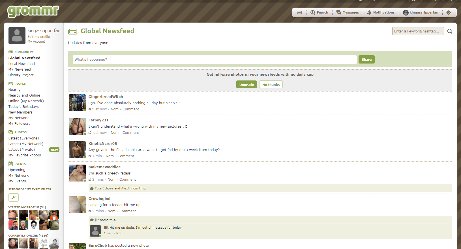461x249 pixels.
Task: Focus the keyword/hashtag search field
Action: 418,31
